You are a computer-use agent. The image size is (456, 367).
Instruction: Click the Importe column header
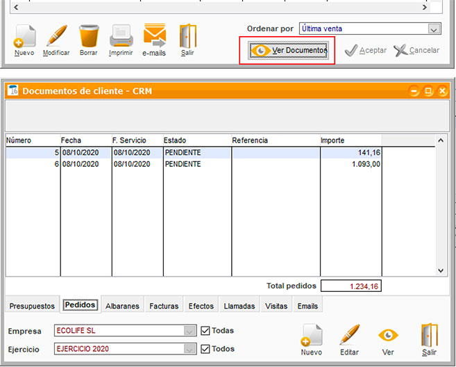click(351, 140)
